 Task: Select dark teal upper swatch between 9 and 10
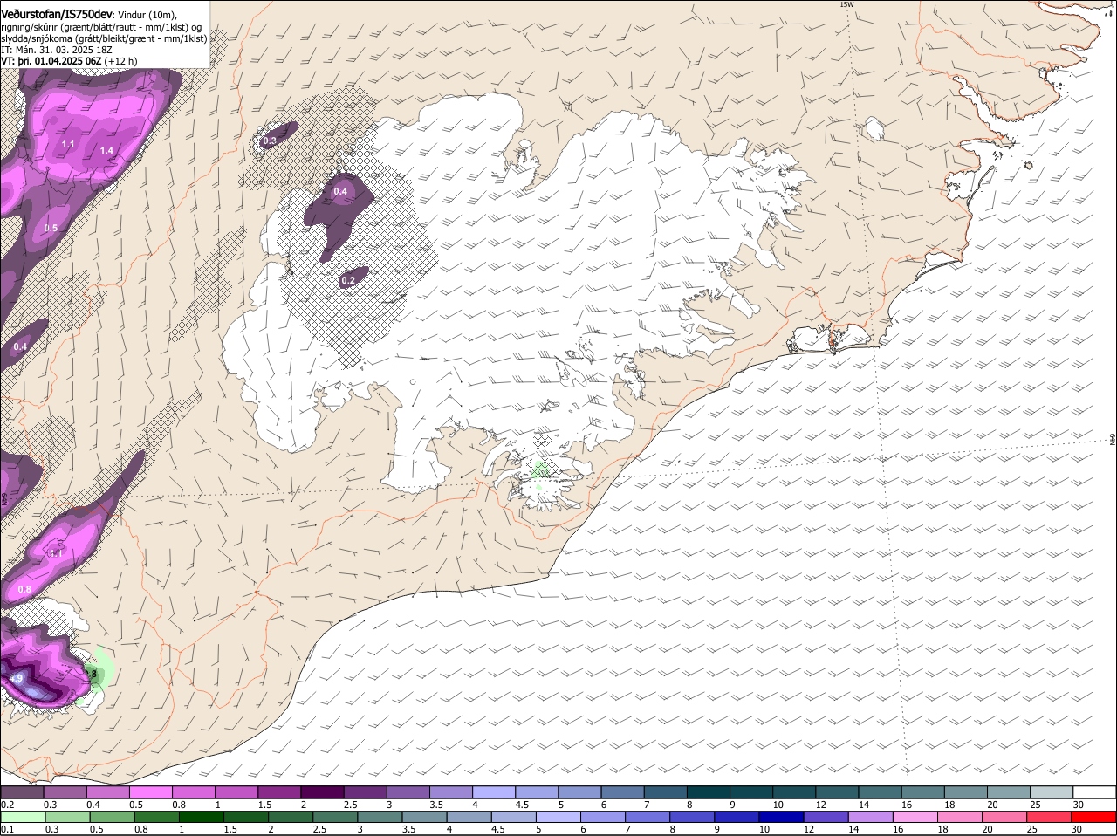(752, 792)
